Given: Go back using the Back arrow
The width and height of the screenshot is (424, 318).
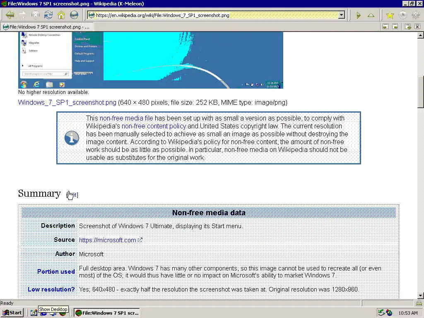Looking at the screenshot, I should point(10,15).
